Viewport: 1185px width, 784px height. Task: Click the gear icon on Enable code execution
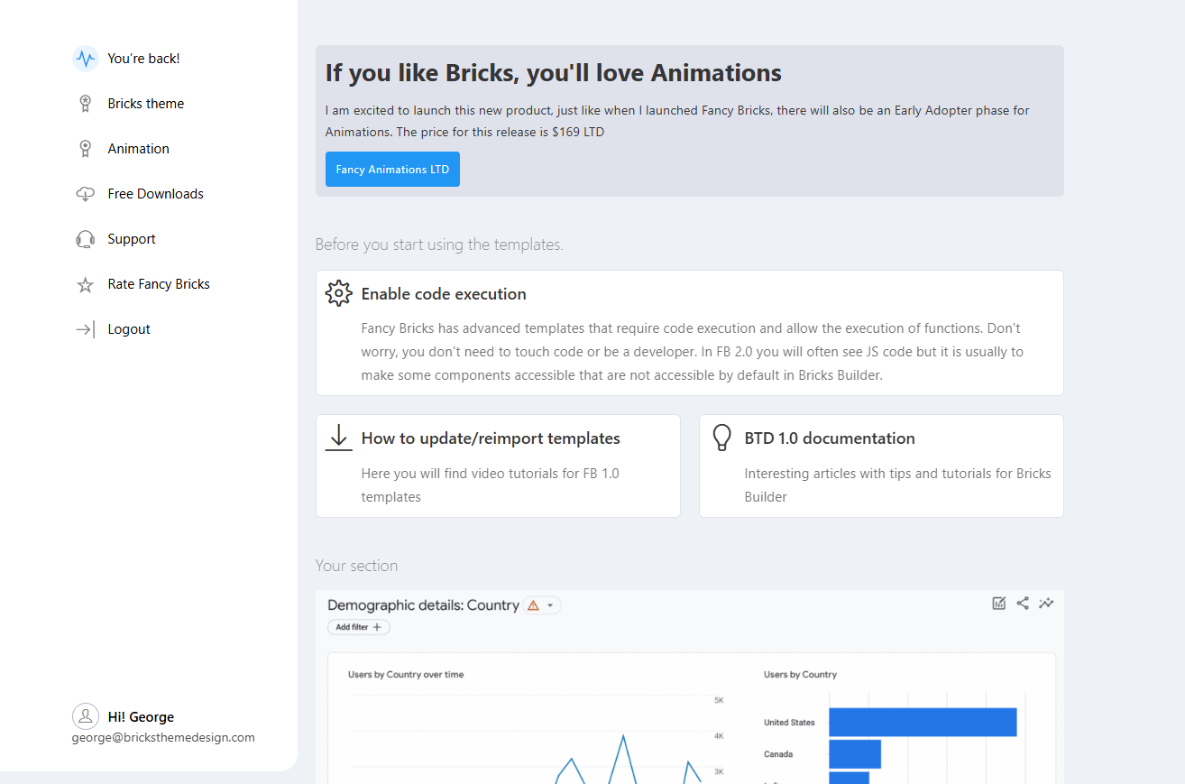pos(338,293)
